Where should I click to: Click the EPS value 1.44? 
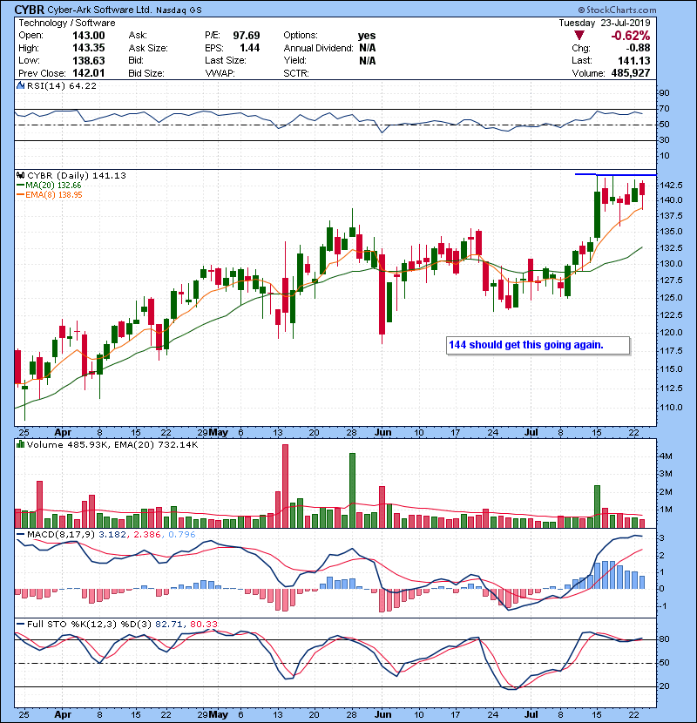[249, 48]
